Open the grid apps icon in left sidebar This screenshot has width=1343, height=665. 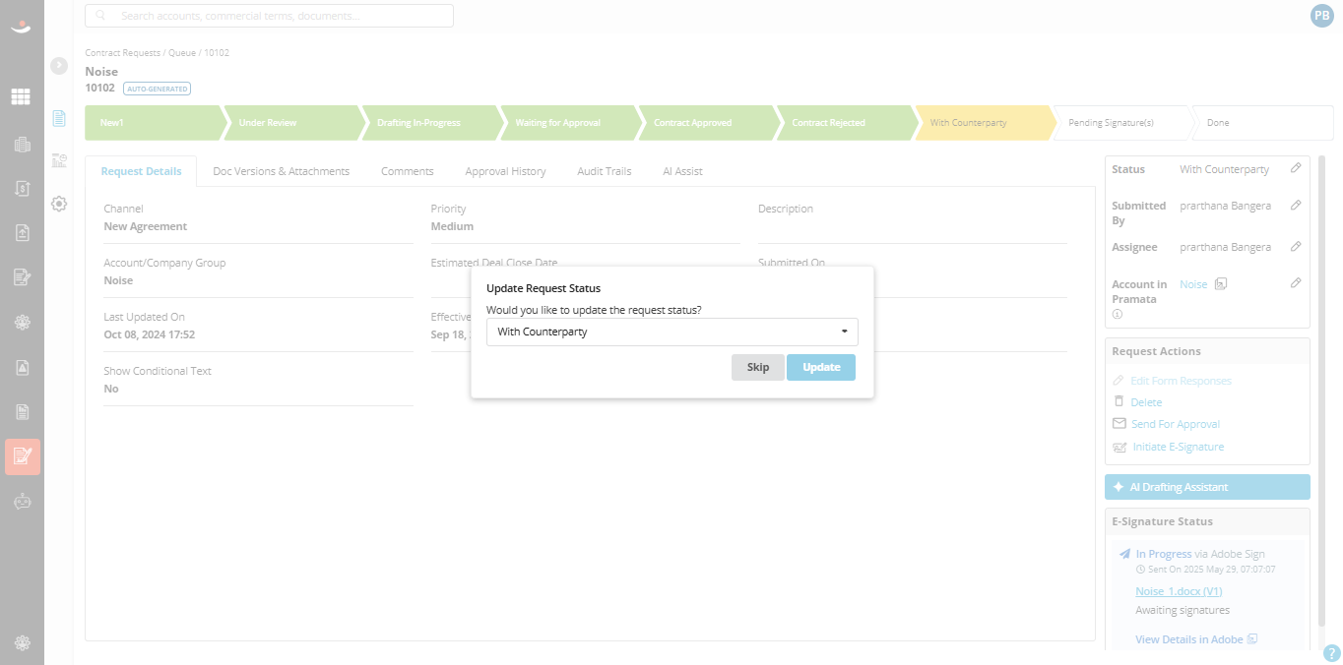click(21, 97)
